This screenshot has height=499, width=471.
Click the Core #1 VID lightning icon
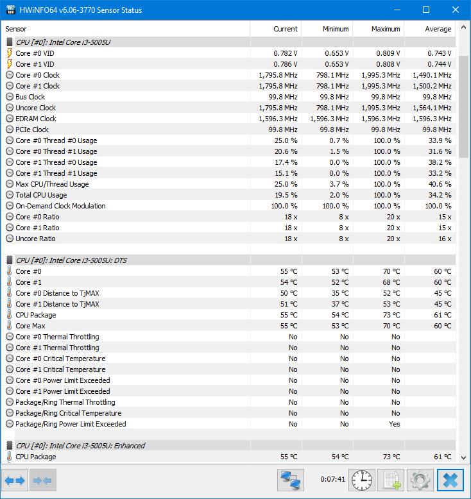click(x=10, y=64)
